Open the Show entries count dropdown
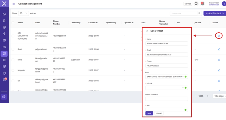This screenshot has width=226, height=120. coord(24,13)
